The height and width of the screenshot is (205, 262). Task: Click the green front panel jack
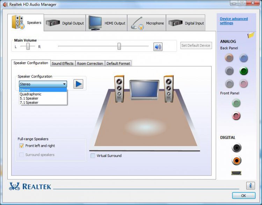pos(236,103)
